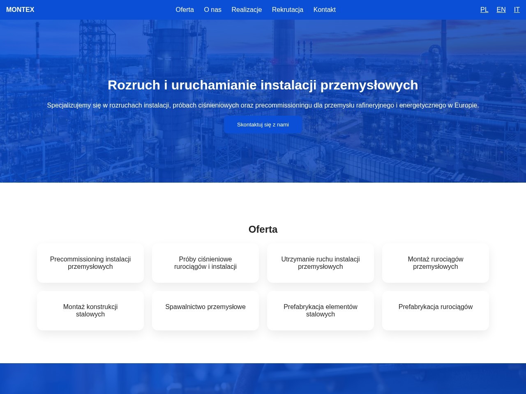
Task: Open the Kontakt navigation link
Action: pos(325,10)
